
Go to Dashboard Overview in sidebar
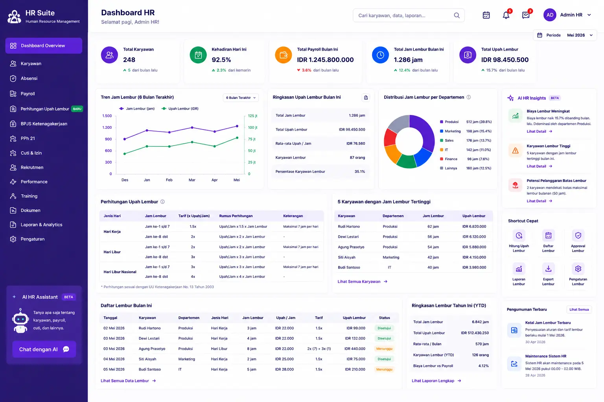pyautogui.click(x=44, y=46)
